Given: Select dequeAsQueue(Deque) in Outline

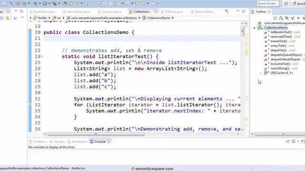Looking at the screenshot, I should (x=286, y=55).
